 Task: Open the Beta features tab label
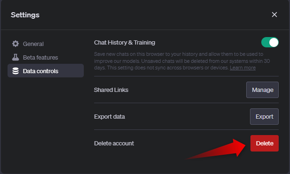pyautogui.click(x=40, y=58)
